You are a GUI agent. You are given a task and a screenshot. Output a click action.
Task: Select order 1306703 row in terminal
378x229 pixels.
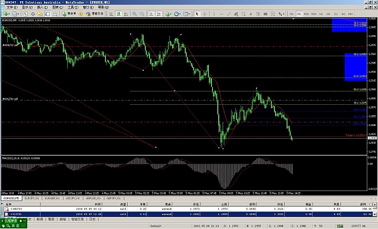[x=188, y=209]
